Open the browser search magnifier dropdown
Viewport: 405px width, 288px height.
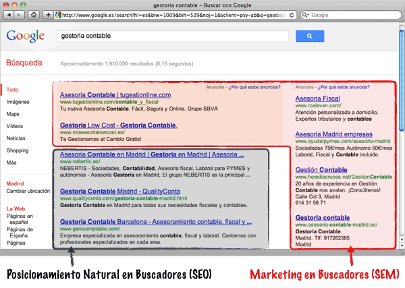pyautogui.click(x=305, y=15)
